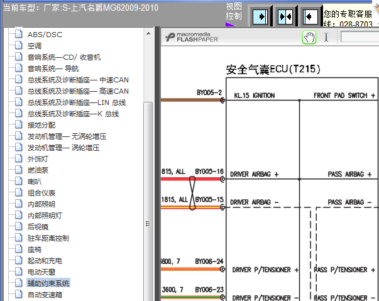
Task: Click the 视图控制 label
Action: click(x=233, y=11)
